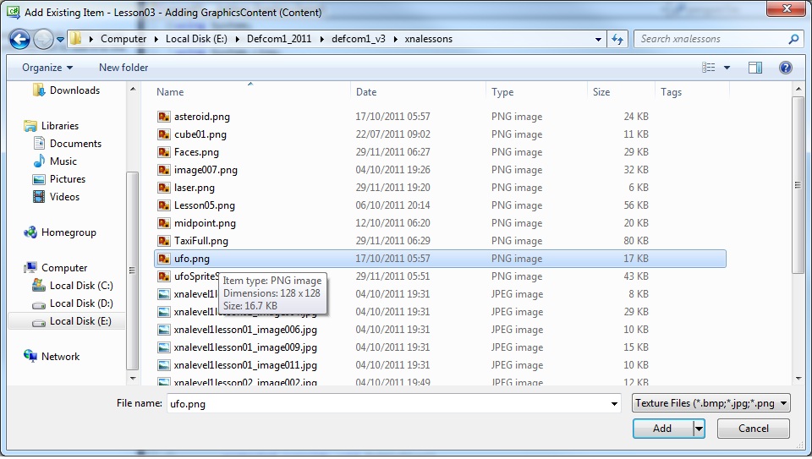Image resolution: width=812 pixels, height=459 pixels.
Task: Toggle the preview pane icon
Action: [755, 68]
